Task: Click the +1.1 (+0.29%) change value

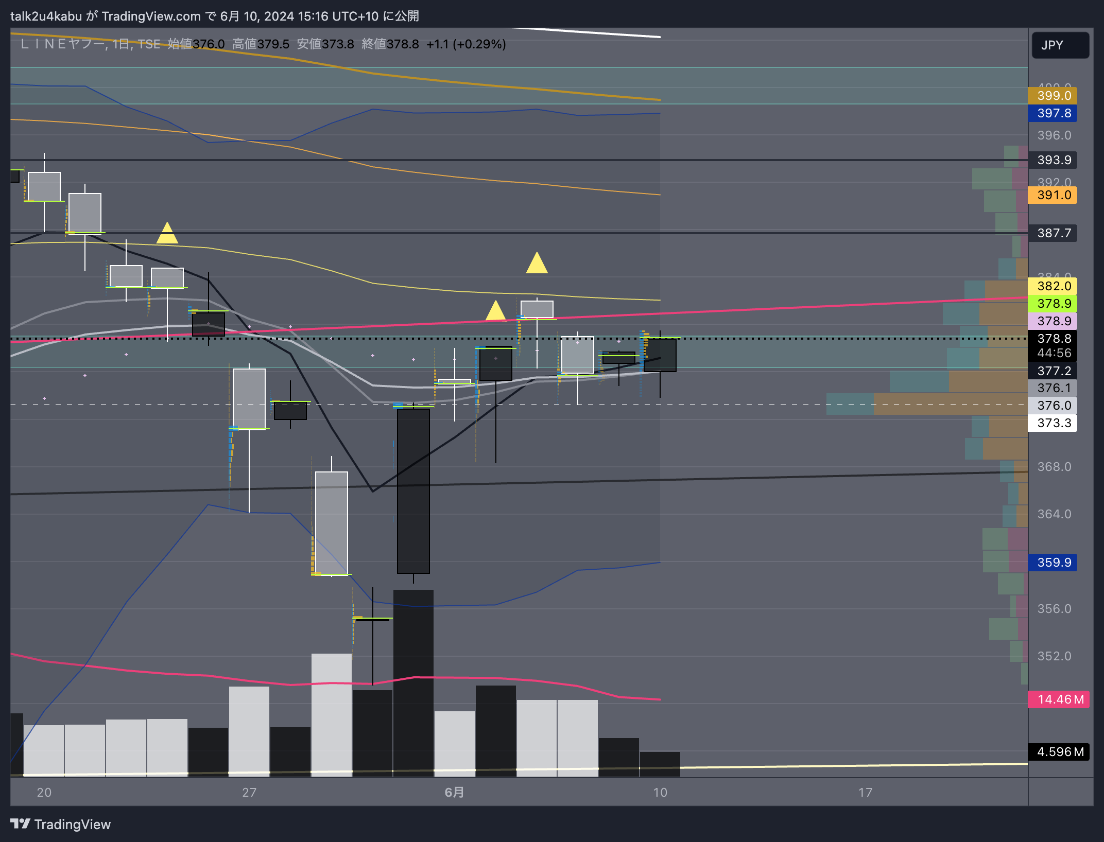Action: point(466,44)
